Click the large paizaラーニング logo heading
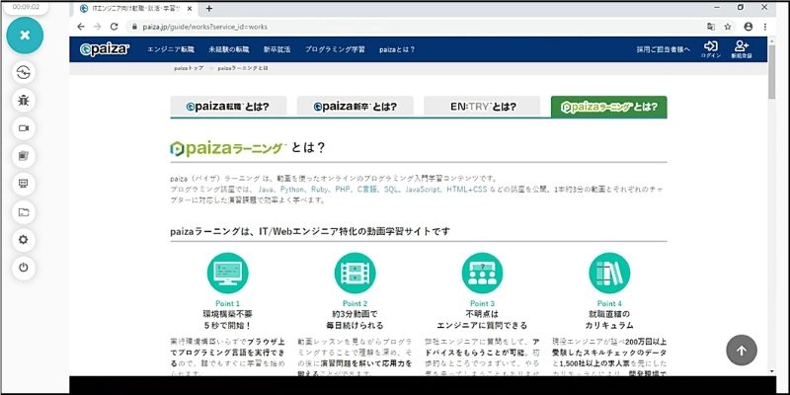The image size is (790, 395). pyautogui.click(x=228, y=148)
